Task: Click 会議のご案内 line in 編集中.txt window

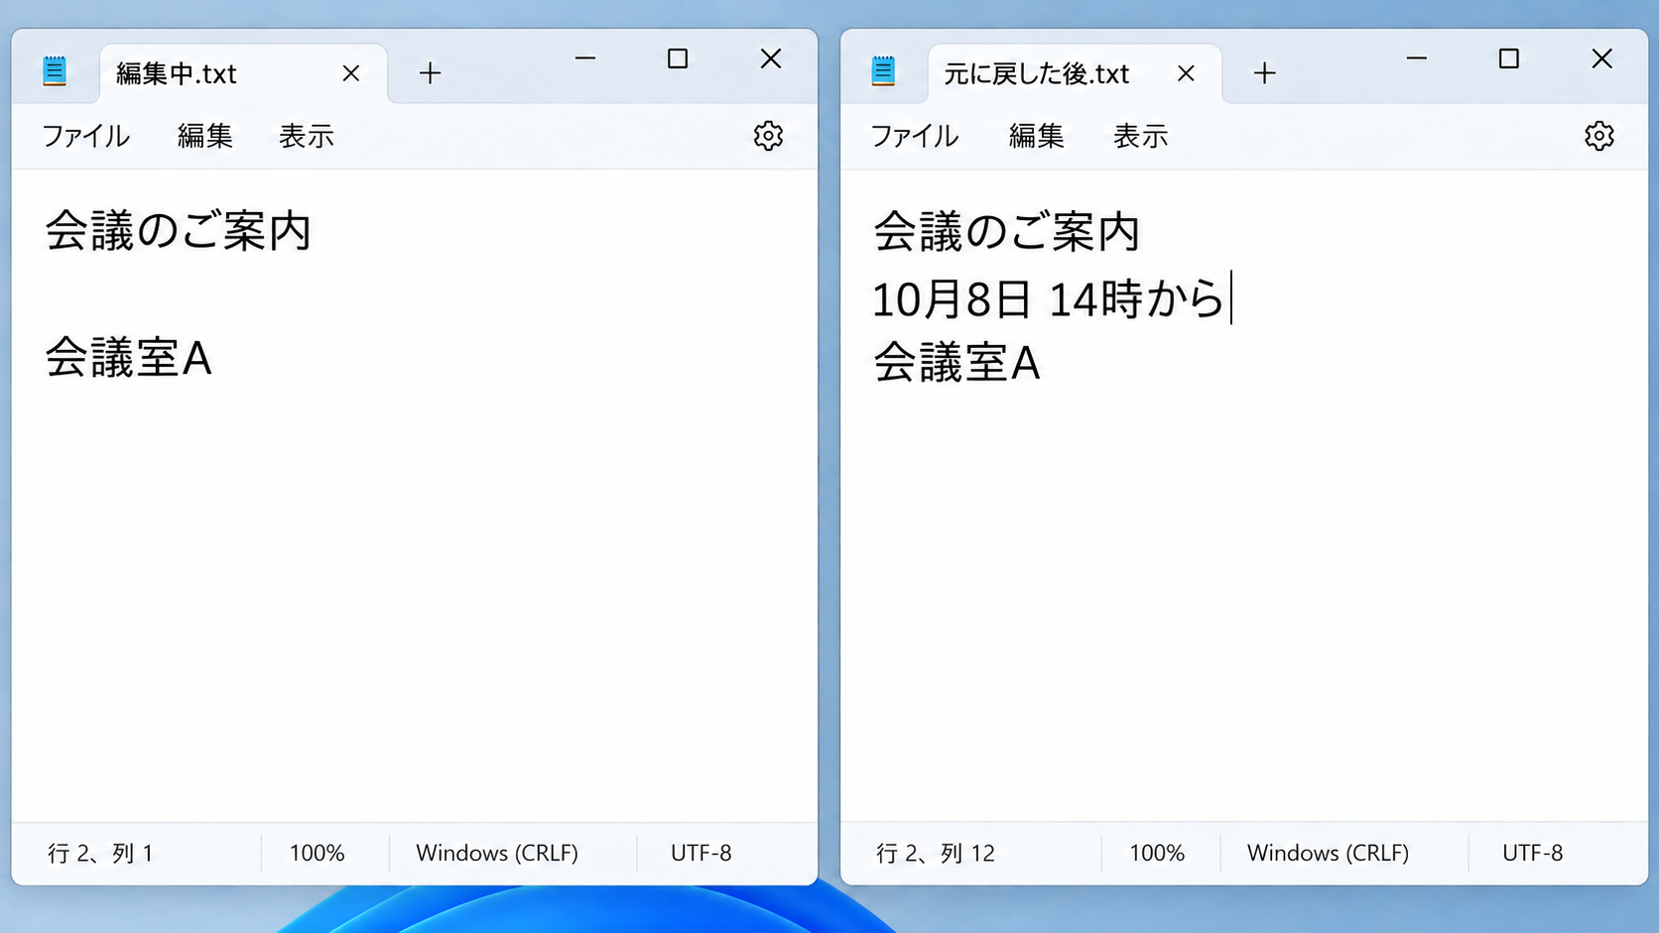Action: (x=179, y=231)
